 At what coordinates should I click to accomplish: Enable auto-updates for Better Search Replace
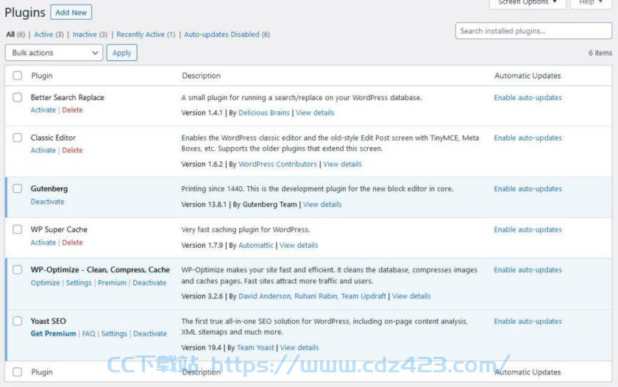[x=528, y=97]
